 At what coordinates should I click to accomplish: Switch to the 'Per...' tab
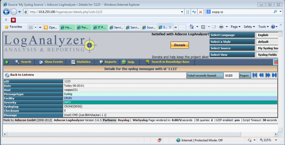pyautogui.click(x=83, y=28)
